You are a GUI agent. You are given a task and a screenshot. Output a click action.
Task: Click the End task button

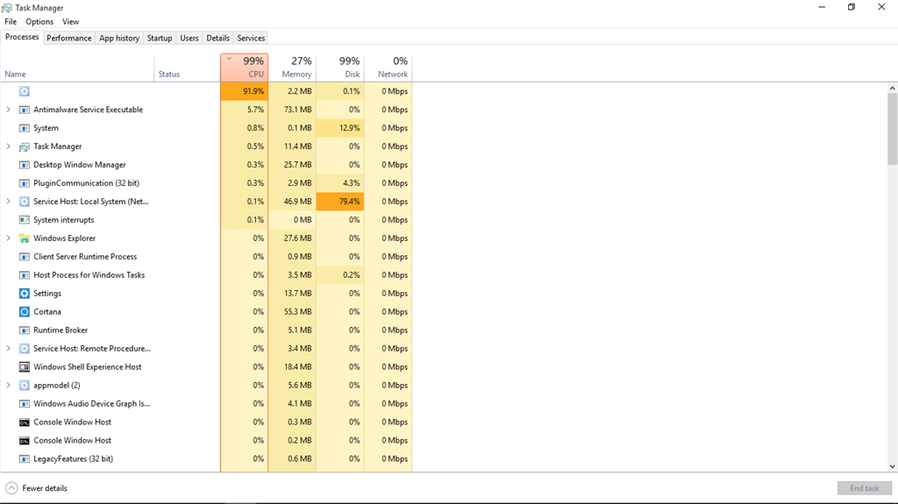point(864,488)
